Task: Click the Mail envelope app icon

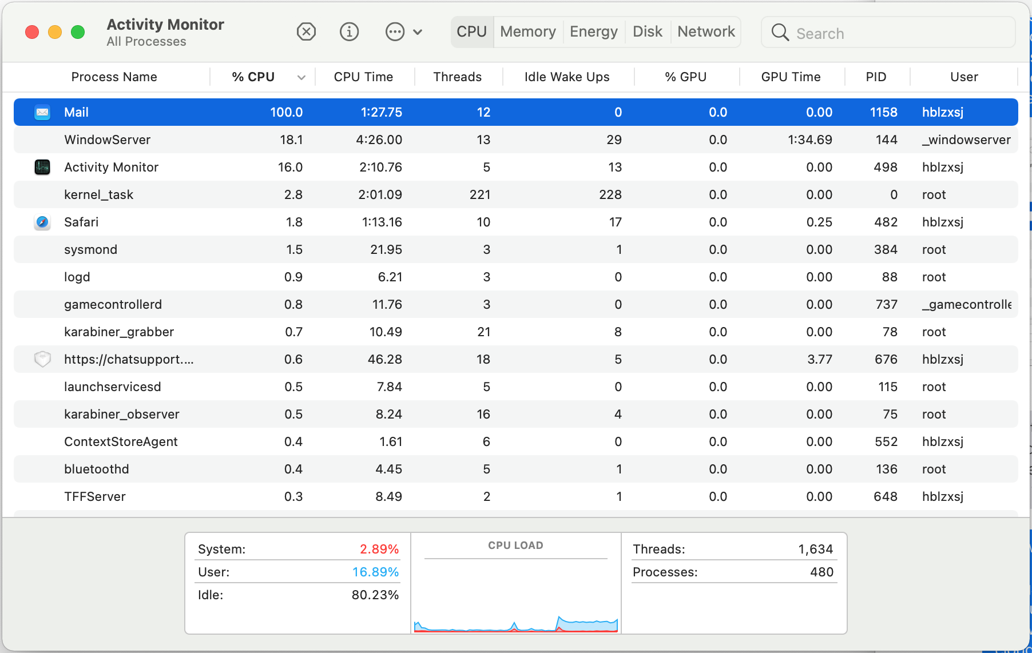Action: tap(42, 112)
